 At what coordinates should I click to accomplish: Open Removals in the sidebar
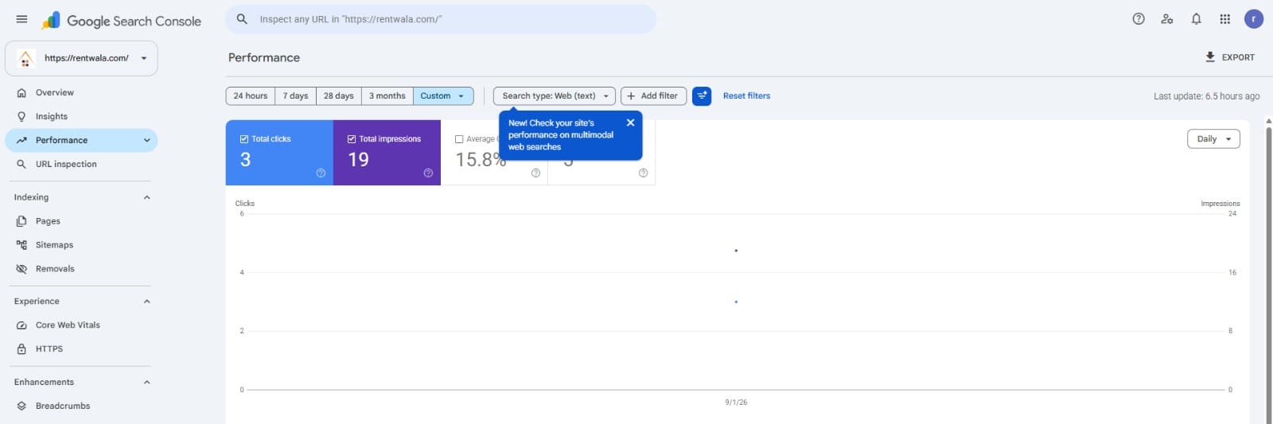(x=82, y=269)
